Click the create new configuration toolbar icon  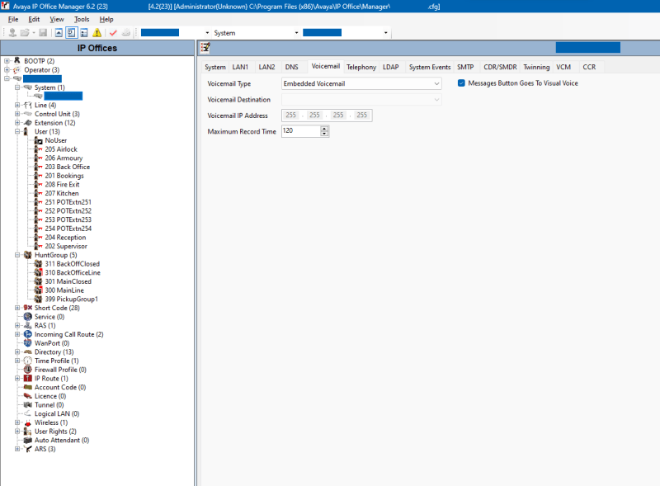126,32
